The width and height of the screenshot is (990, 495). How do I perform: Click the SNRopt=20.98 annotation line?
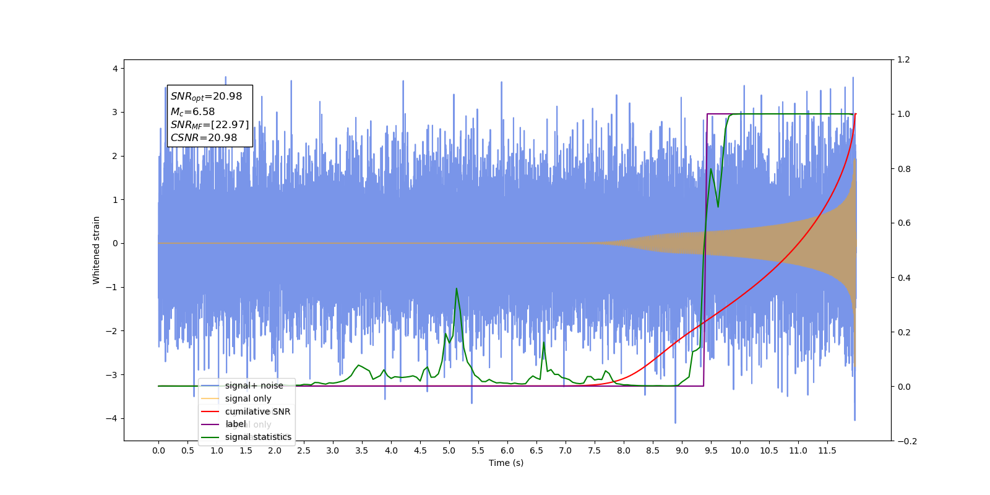tap(206, 97)
